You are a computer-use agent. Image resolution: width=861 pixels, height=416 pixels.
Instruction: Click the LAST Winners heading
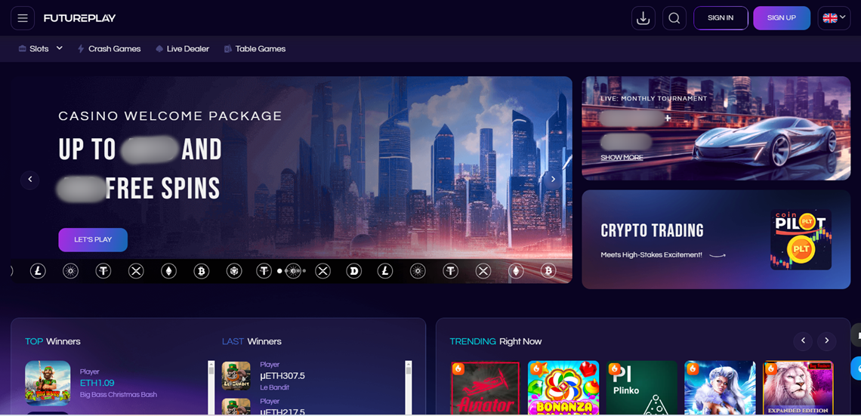[x=252, y=341]
